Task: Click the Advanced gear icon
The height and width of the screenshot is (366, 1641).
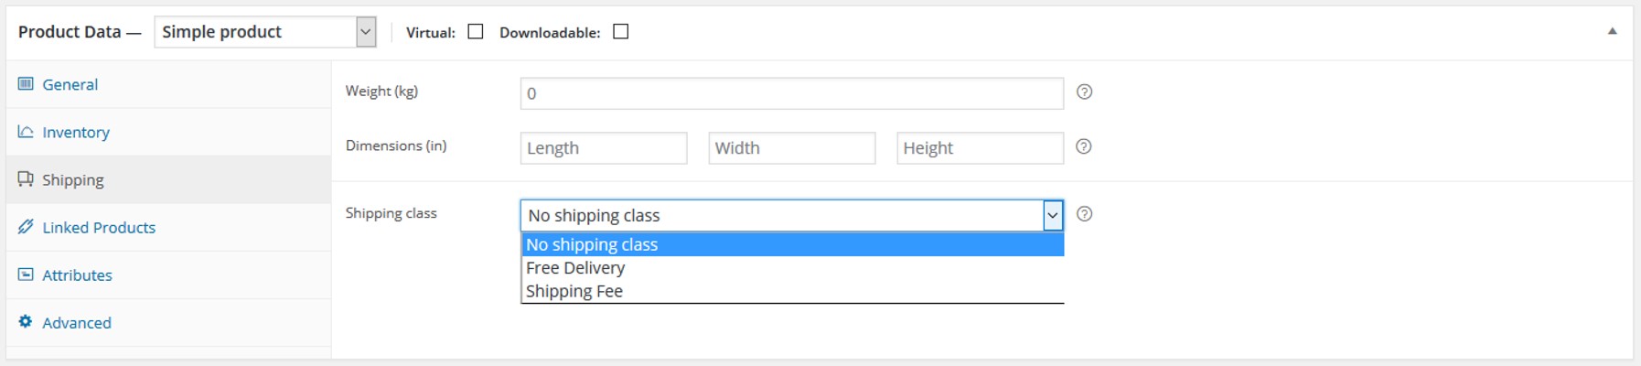Action: click(x=26, y=322)
